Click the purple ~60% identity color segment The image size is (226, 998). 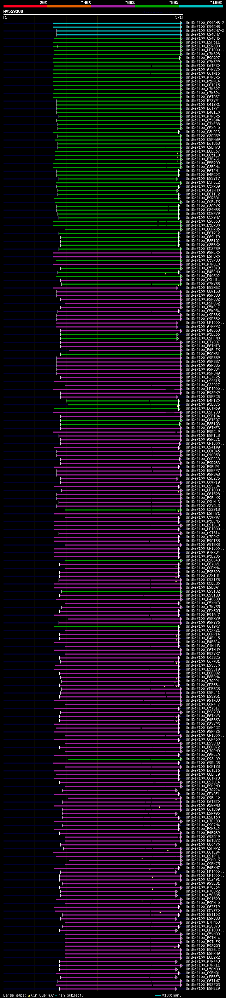[113, 6]
